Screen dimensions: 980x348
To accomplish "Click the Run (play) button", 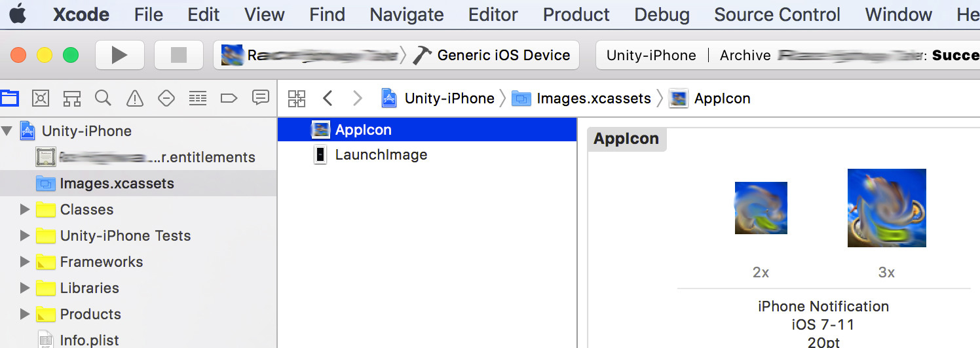I will tap(119, 55).
